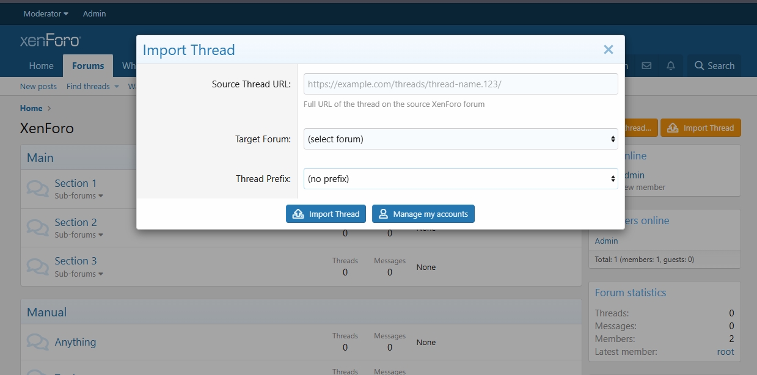Expand Section 1 Sub-forums
The width and height of the screenshot is (757, 375).
pyautogui.click(x=79, y=196)
